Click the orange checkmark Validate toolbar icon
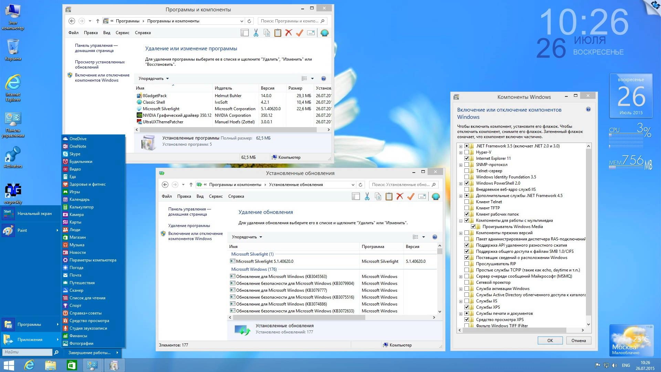The width and height of the screenshot is (661, 372). click(x=300, y=33)
